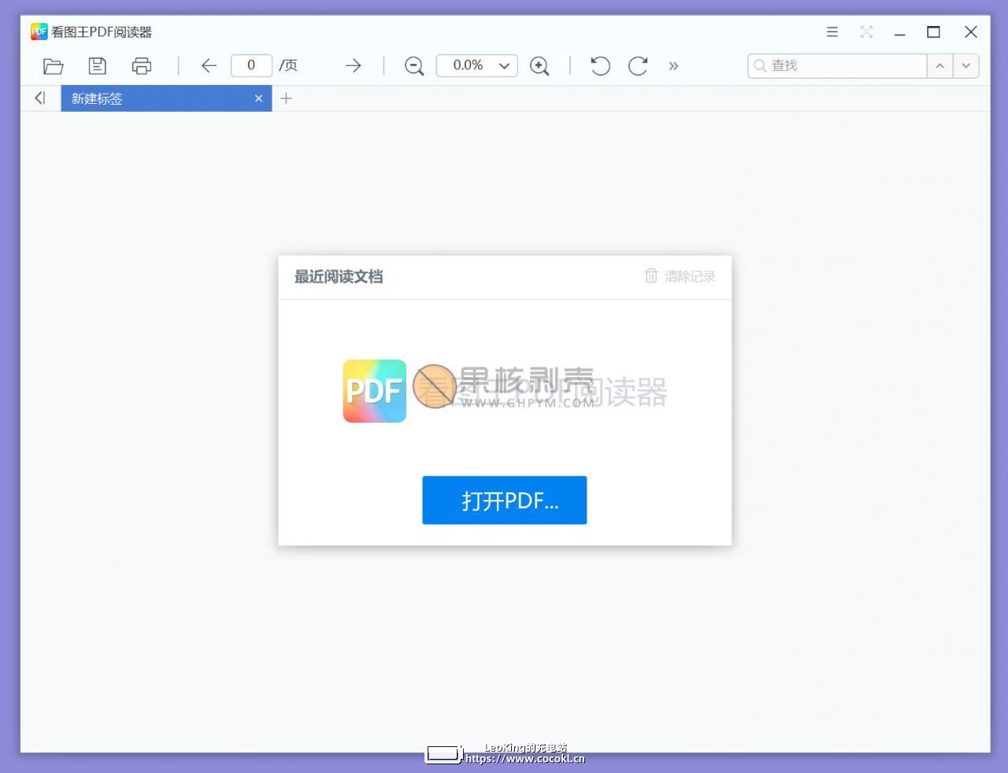Go to previous page arrow
The height and width of the screenshot is (773, 1008).
click(209, 66)
